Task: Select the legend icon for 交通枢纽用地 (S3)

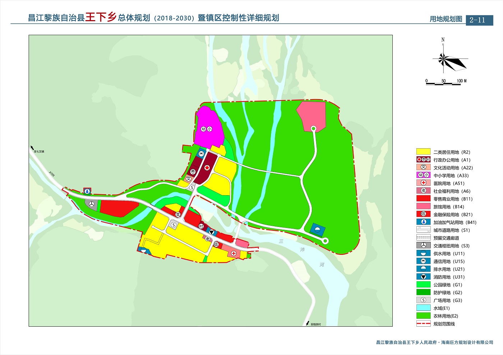Action: 423,246
